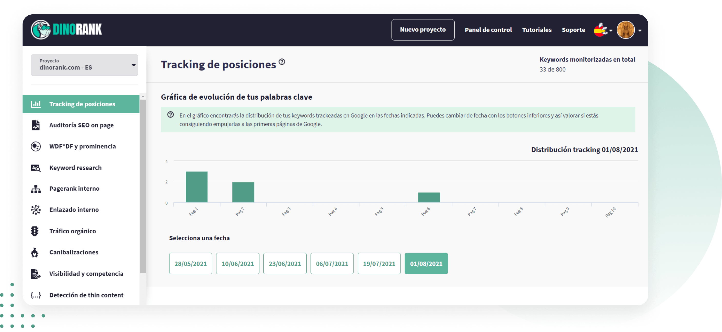This screenshot has height=332, width=722.
Task: Click the Canibalizaciones icon
Action: (x=35, y=252)
